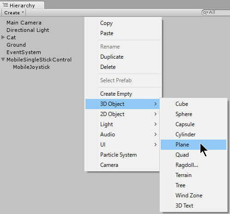Select Main Camera in hierarchy
Image resolution: width=230 pixels, height=214 pixels.
point(24,23)
